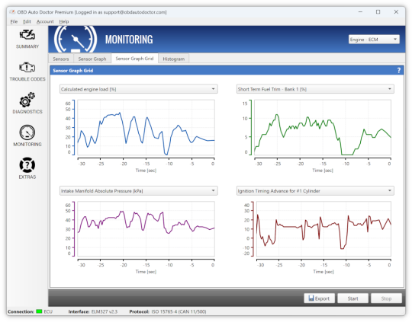Open the Account menu
Viewport: 412px width, 322px height.
[45, 21]
